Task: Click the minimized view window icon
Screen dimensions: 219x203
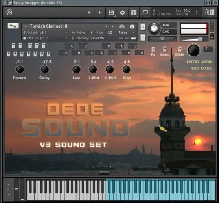Action: pyautogui.click(x=145, y=13)
